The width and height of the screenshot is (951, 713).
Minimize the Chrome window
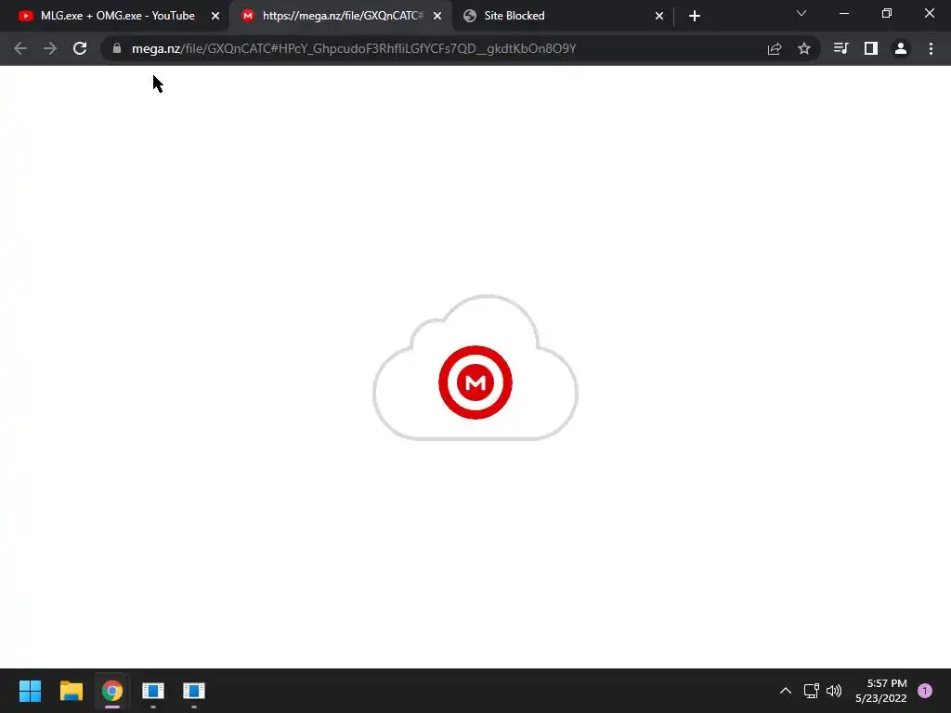pos(844,13)
